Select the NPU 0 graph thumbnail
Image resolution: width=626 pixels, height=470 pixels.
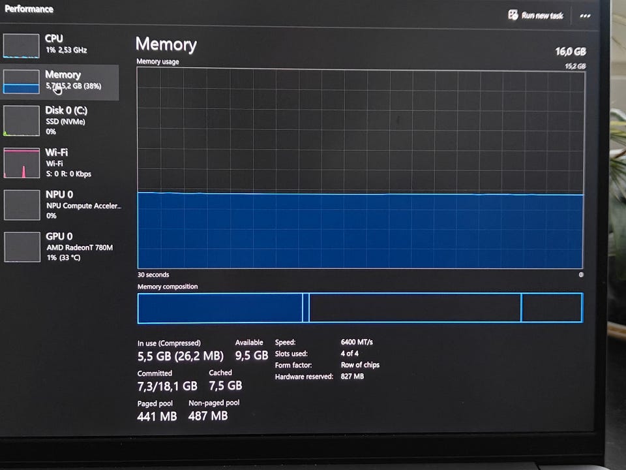pos(22,205)
